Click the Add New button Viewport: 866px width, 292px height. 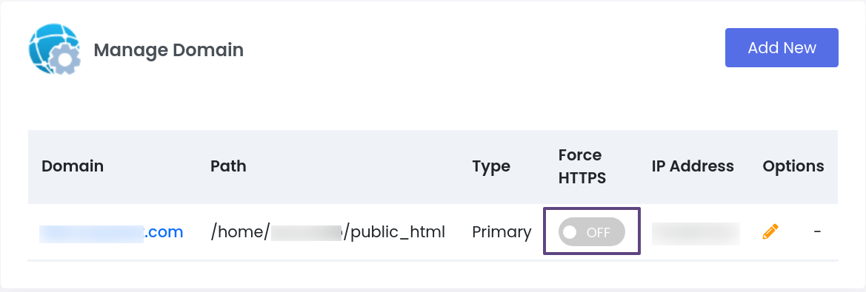coord(782,48)
